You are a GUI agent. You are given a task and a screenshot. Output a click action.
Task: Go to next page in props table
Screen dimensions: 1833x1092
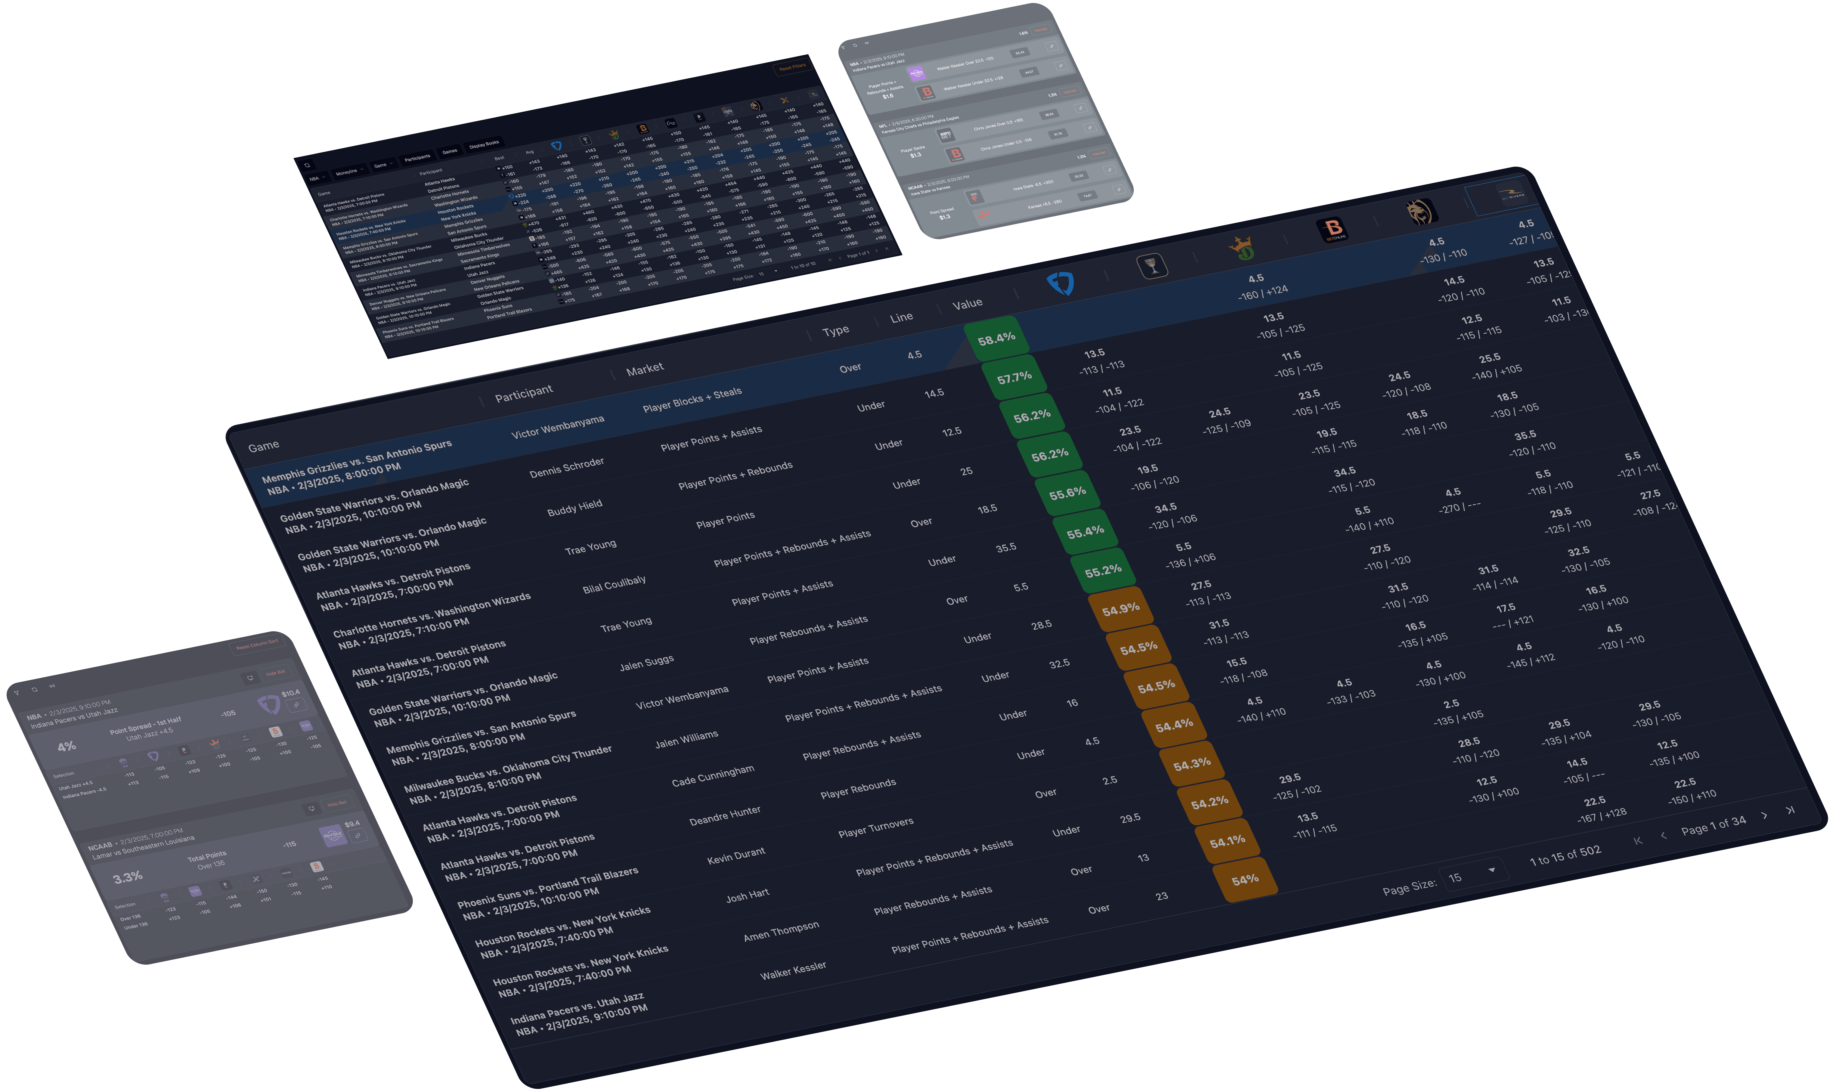tap(1764, 815)
